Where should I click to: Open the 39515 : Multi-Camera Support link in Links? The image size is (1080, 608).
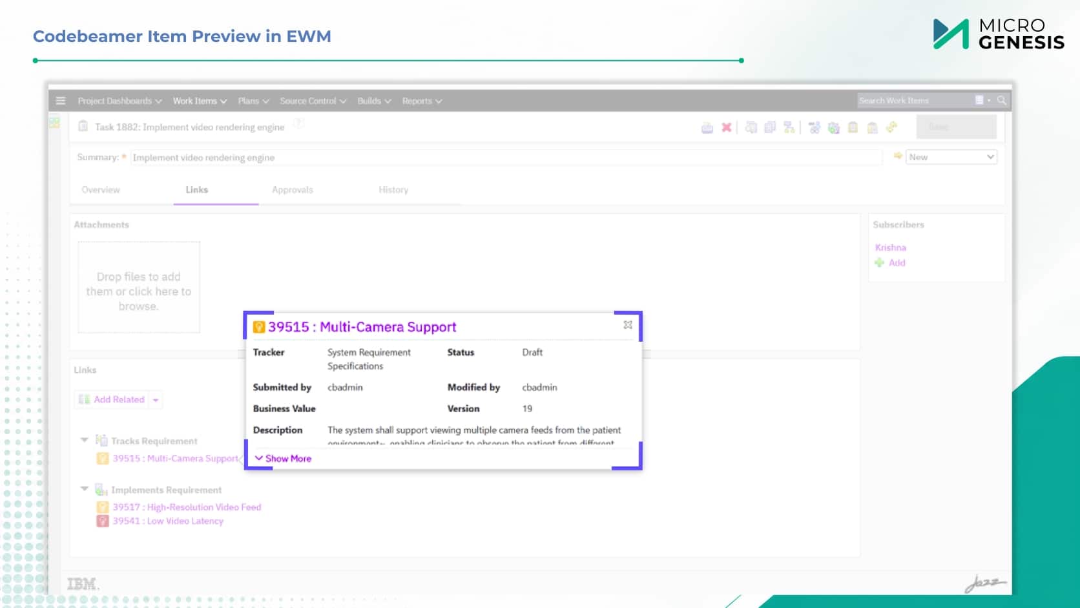pos(176,458)
